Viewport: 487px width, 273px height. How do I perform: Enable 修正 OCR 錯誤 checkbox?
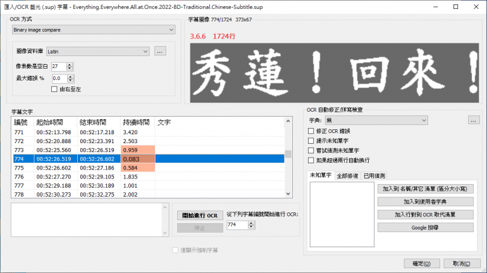(311, 131)
